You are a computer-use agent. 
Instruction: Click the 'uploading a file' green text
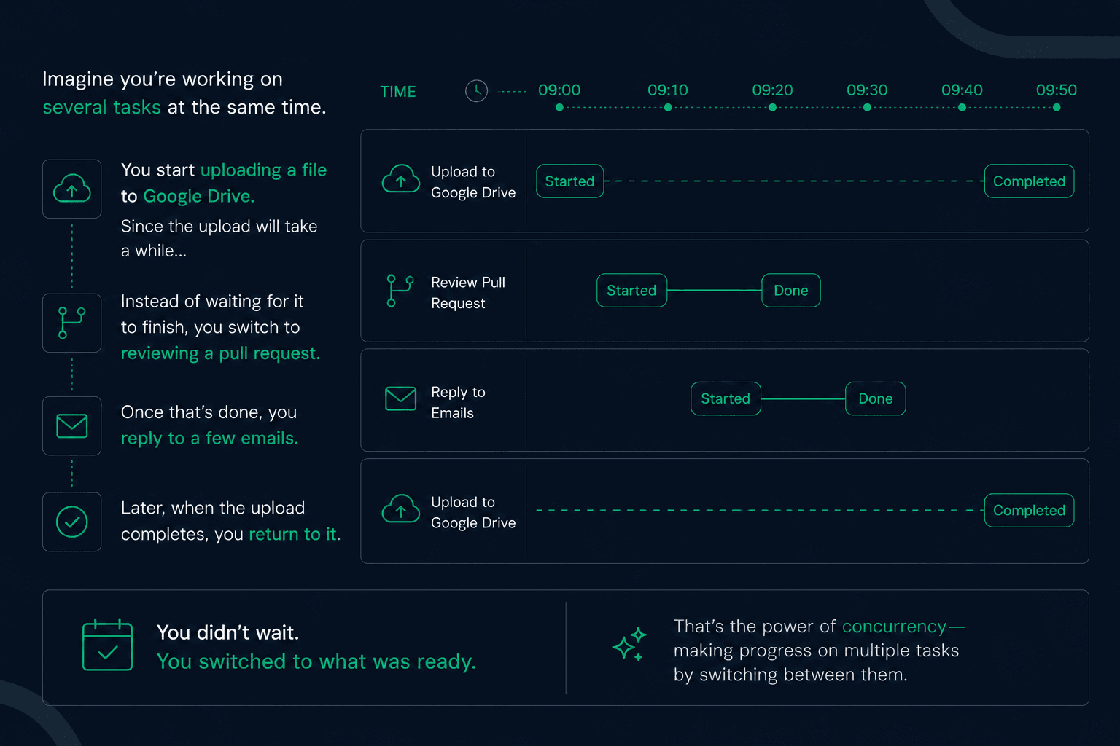point(263,170)
